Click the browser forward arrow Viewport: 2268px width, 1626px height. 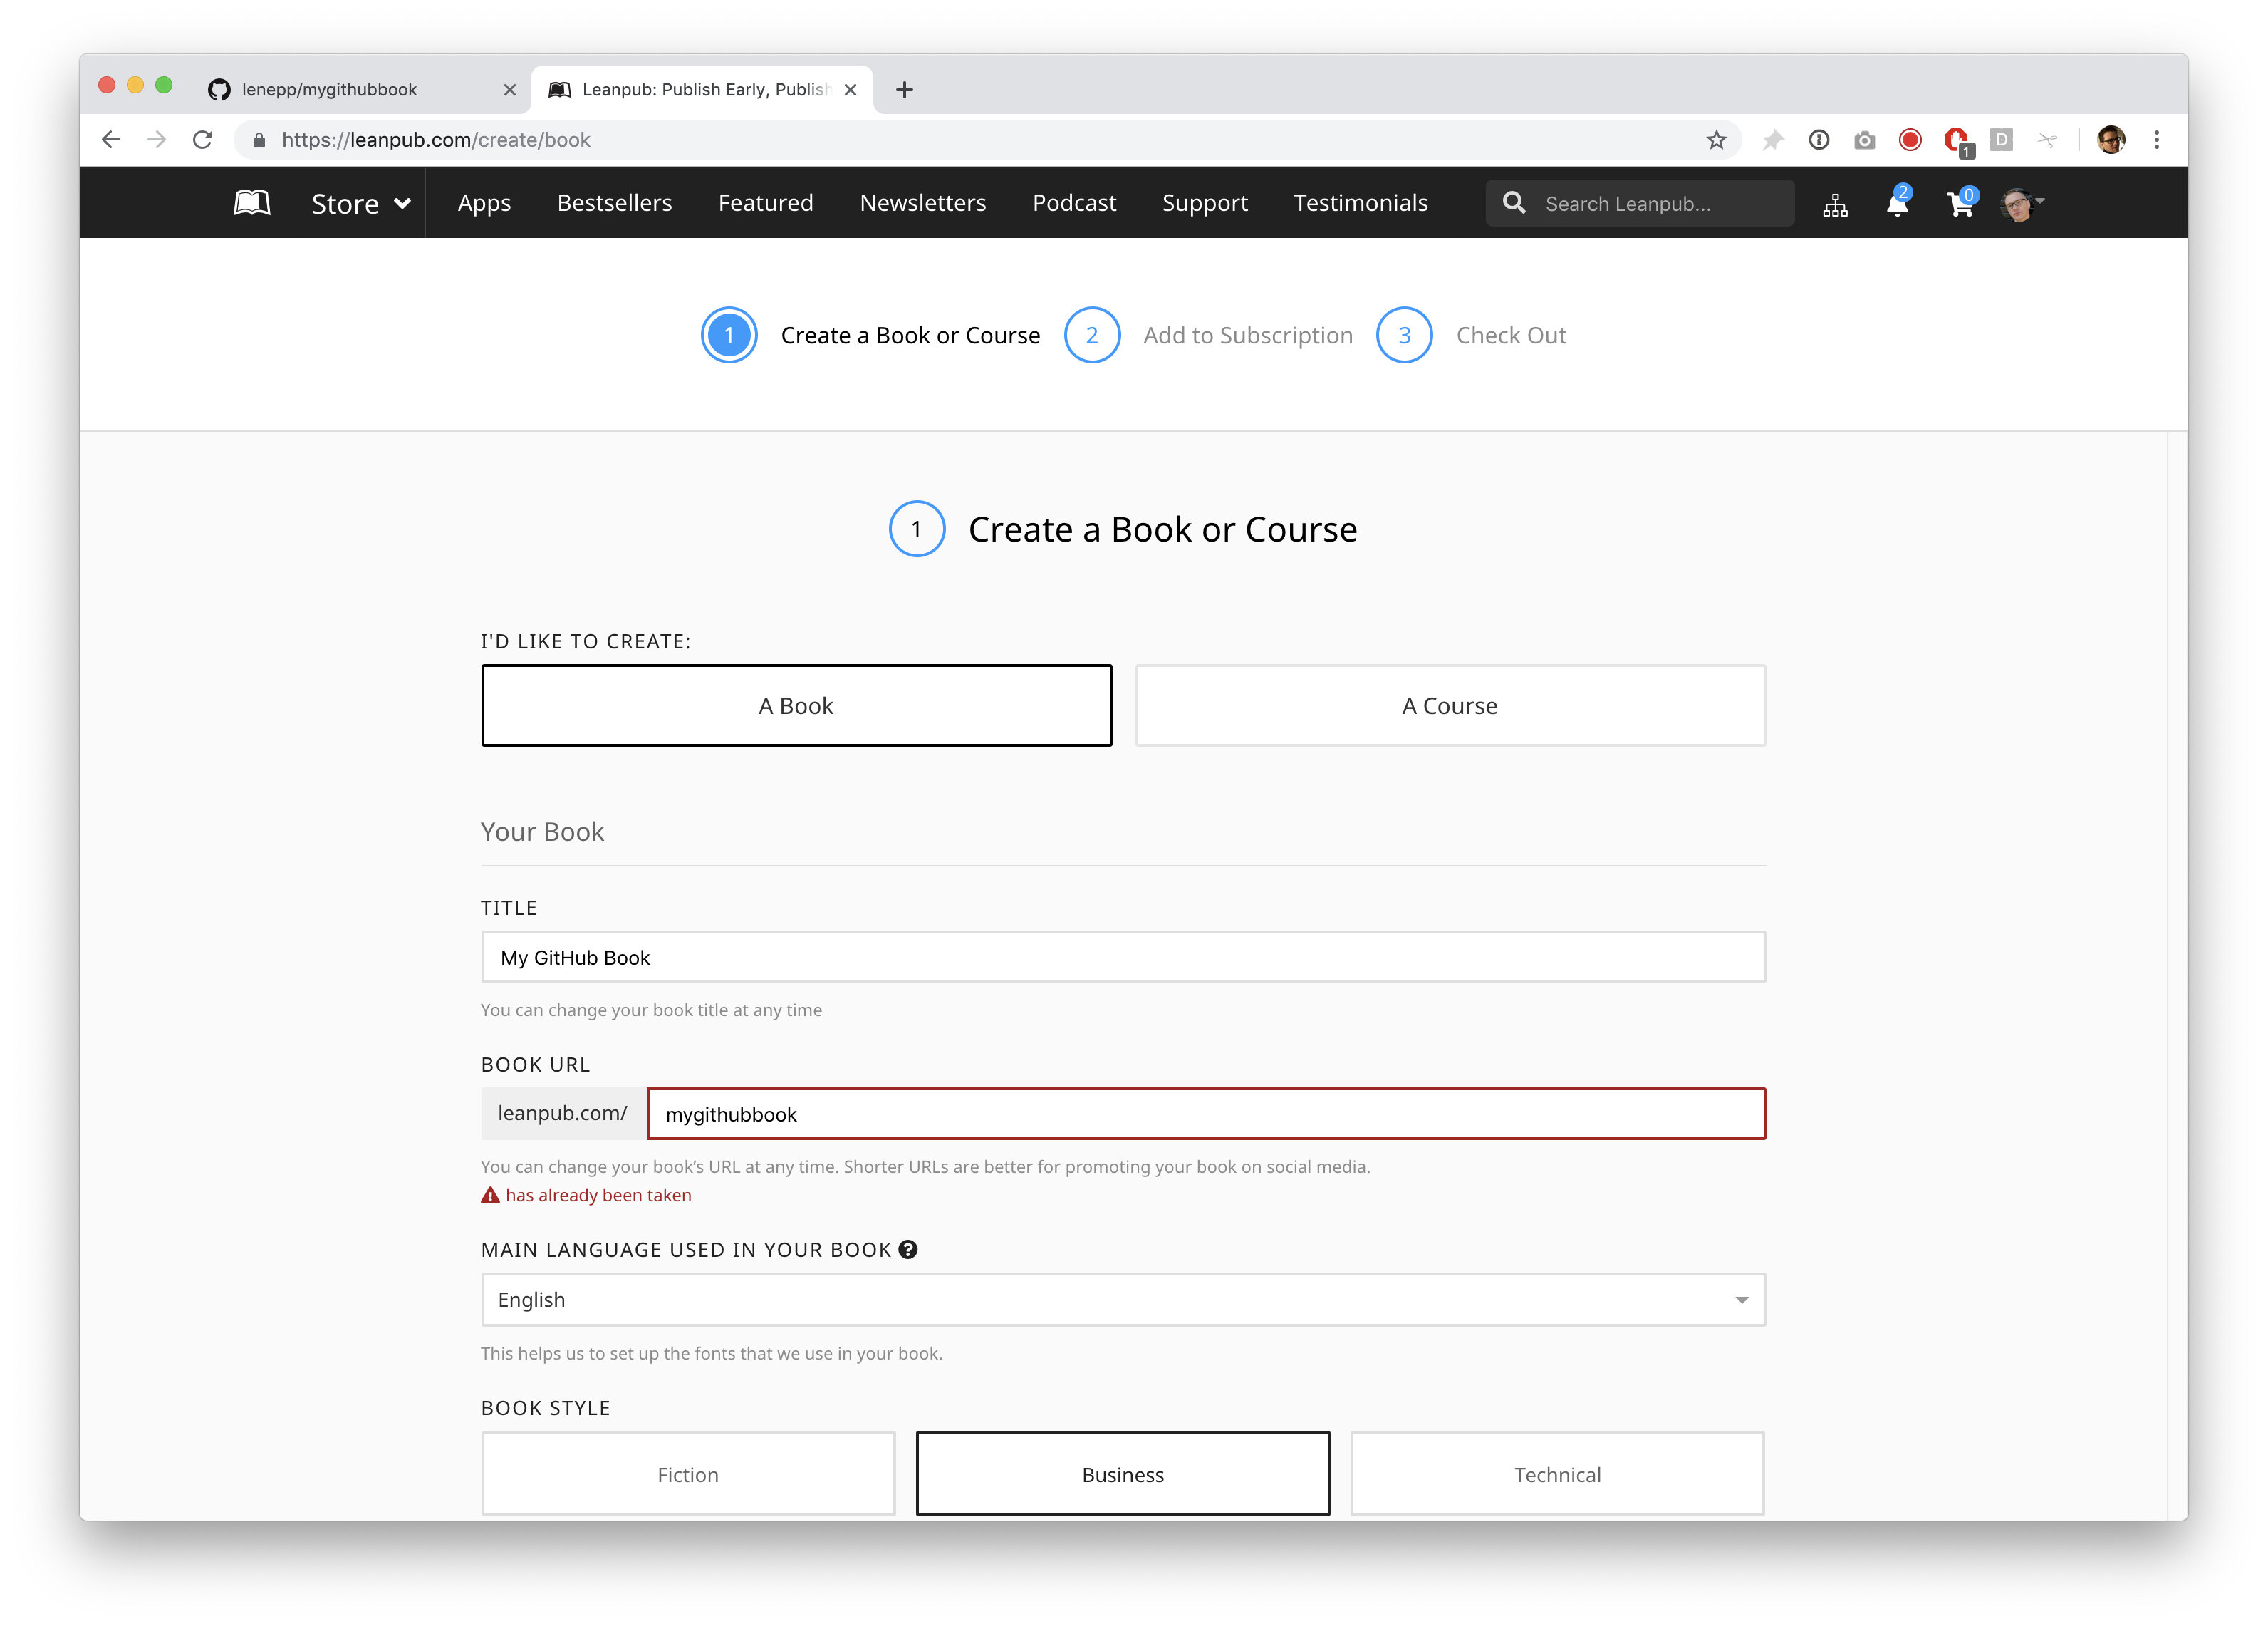click(157, 140)
